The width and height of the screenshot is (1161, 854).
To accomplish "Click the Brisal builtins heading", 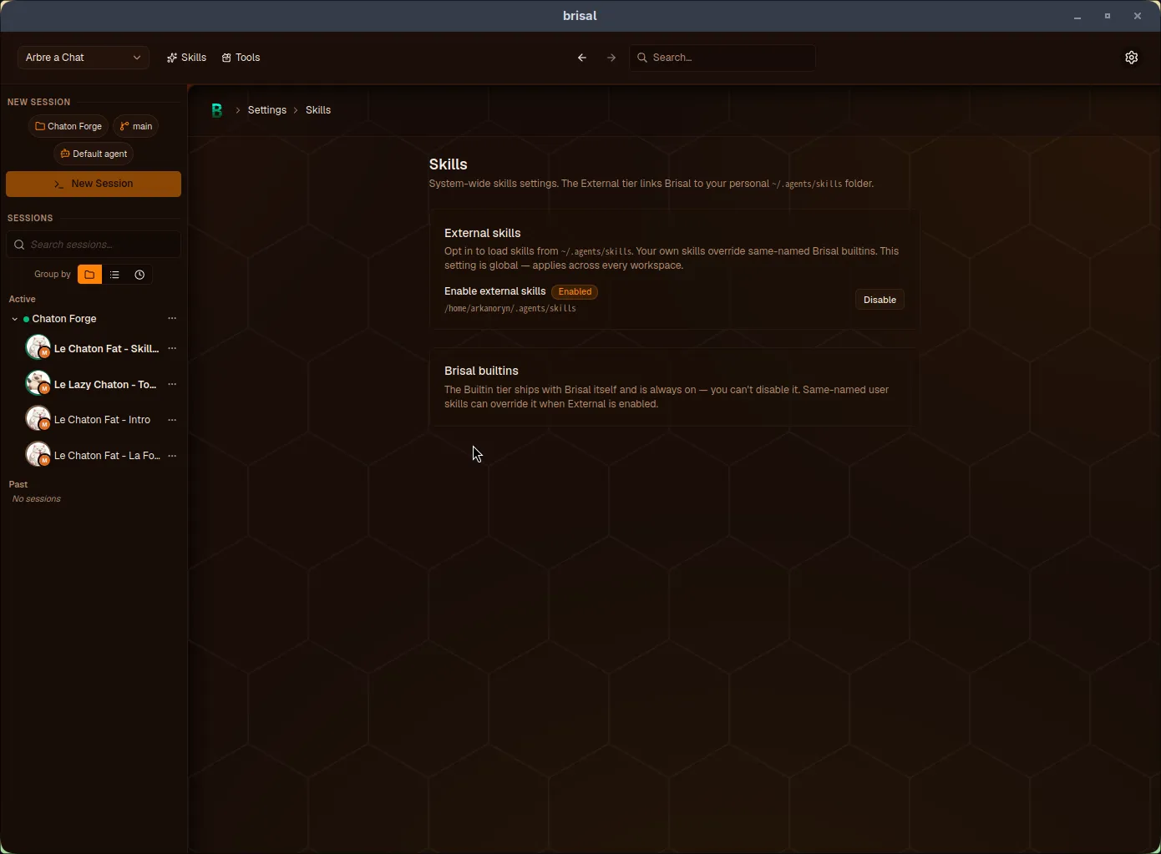I will tap(481, 371).
